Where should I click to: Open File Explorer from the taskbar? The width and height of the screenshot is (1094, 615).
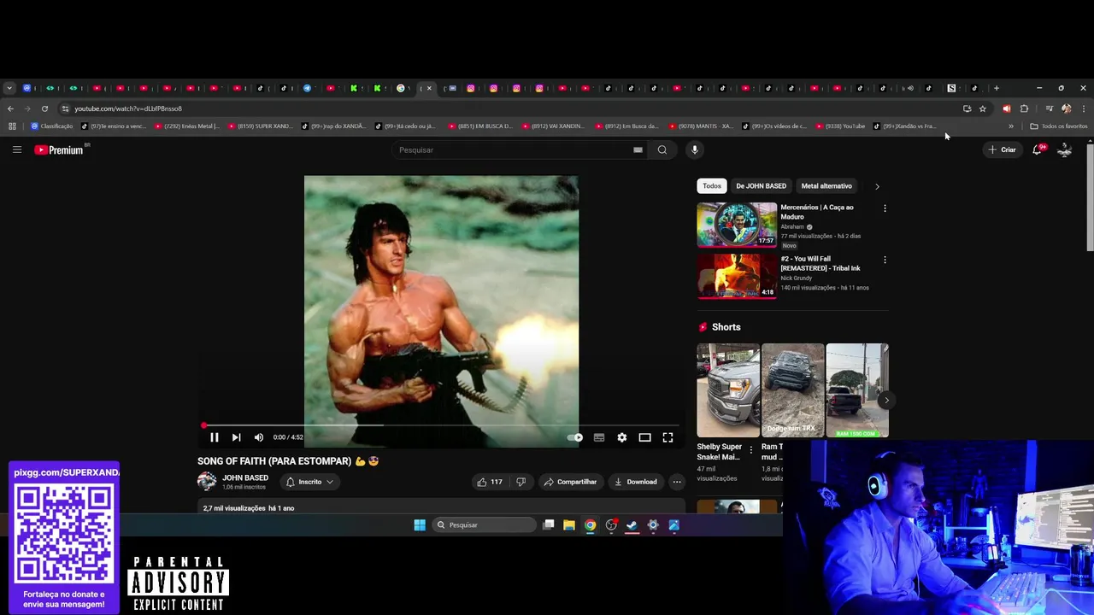click(x=569, y=525)
